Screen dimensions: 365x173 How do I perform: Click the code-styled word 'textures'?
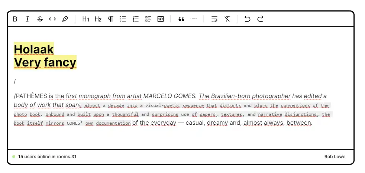pyautogui.click(x=232, y=114)
